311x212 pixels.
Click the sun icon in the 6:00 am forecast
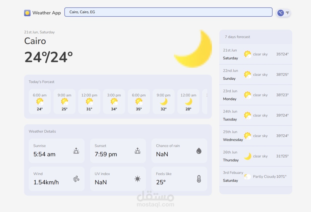40,102
